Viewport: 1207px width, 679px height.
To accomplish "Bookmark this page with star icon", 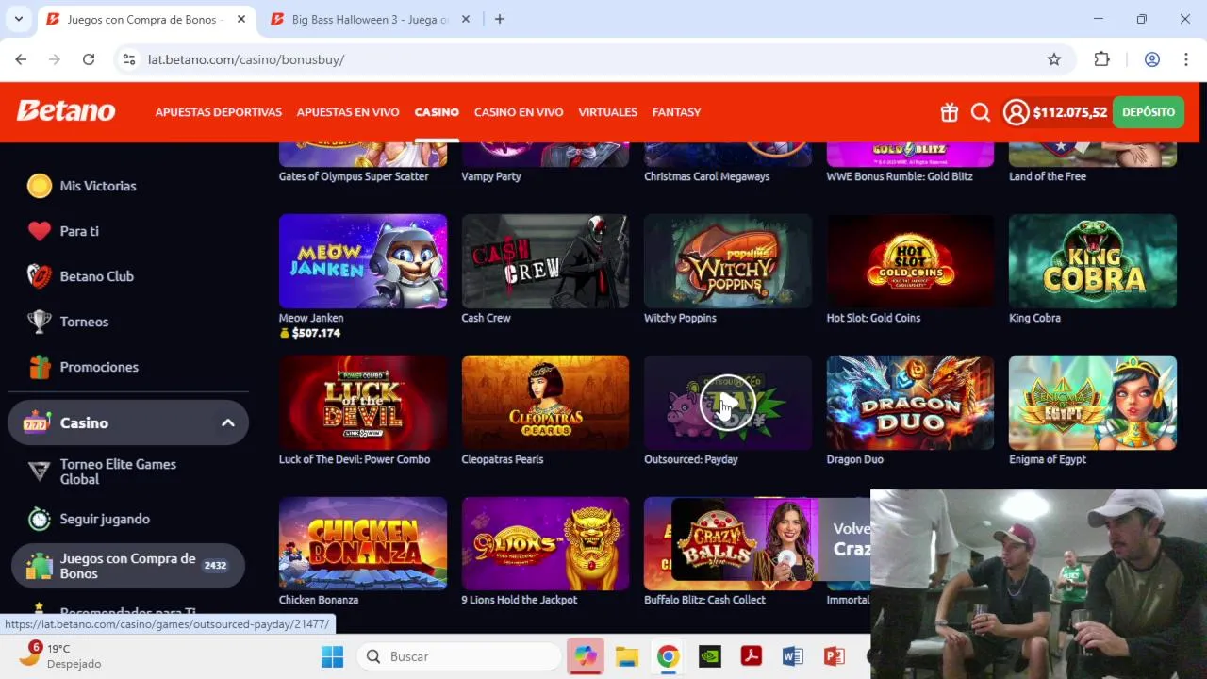I will tap(1054, 59).
